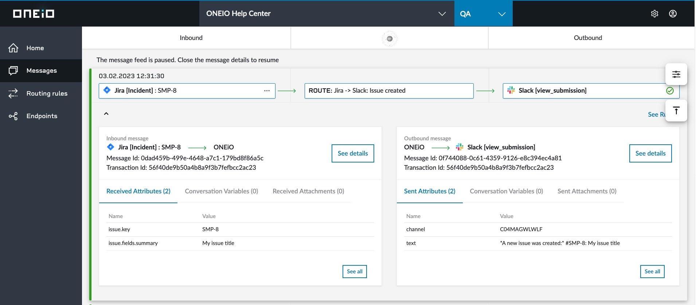This screenshot has height=305, width=696.
Task: Collapse message details chevron
Action: point(106,114)
